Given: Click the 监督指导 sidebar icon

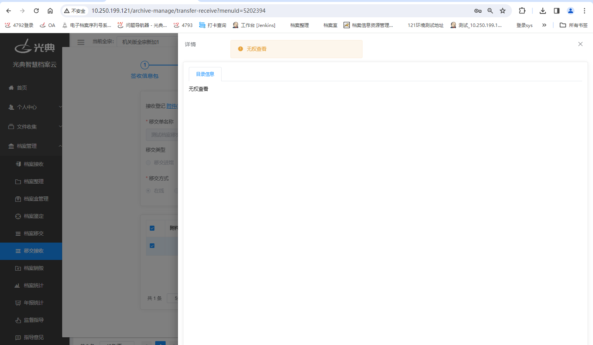Looking at the screenshot, I should pos(18,320).
